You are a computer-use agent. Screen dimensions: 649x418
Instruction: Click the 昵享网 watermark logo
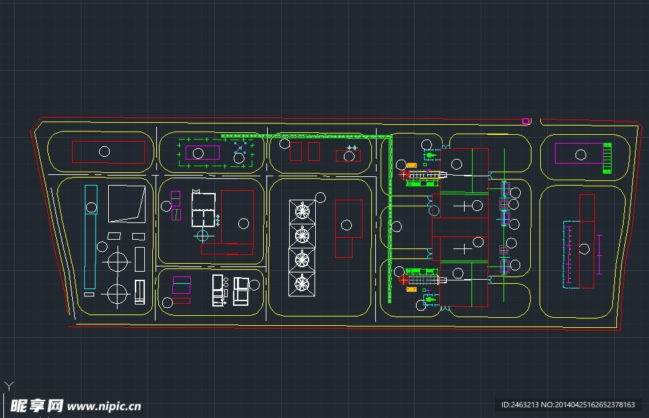[36, 405]
